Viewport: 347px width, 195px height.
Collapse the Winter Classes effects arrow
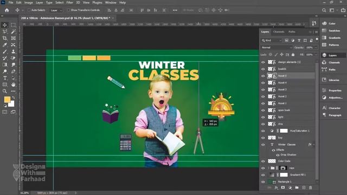[314, 145]
